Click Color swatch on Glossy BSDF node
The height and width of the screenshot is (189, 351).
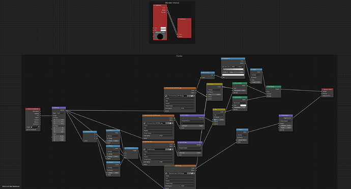pyautogui.click(x=243, y=105)
